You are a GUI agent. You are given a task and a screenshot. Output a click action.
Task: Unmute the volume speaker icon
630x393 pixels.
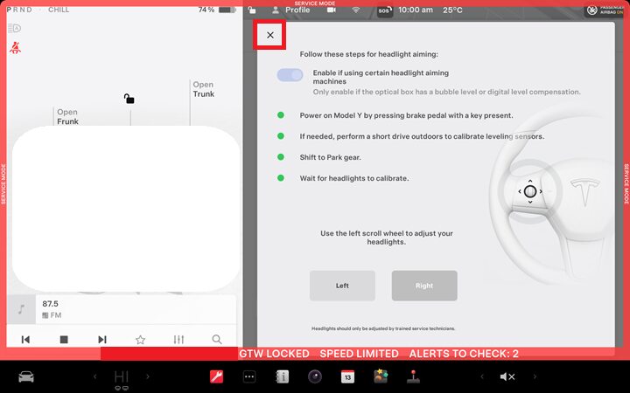click(507, 376)
